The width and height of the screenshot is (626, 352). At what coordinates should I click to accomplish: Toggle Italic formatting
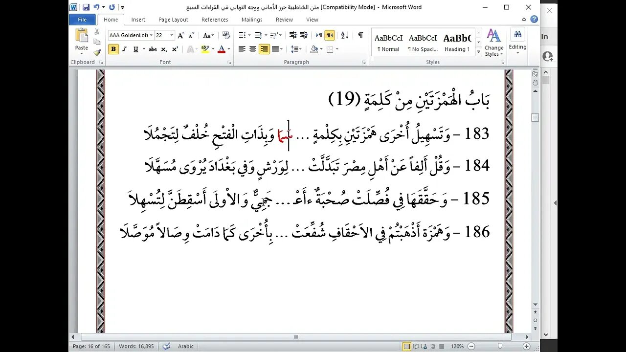[124, 49]
